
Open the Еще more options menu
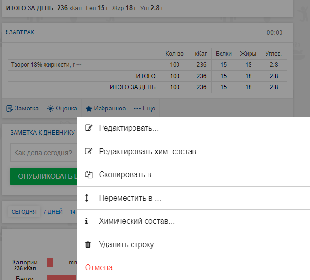pos(145,109)
